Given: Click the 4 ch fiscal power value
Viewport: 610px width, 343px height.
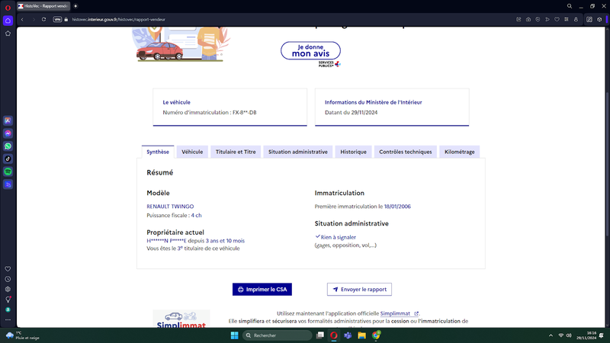Looking at the screenshot, I should click(196, 216).
